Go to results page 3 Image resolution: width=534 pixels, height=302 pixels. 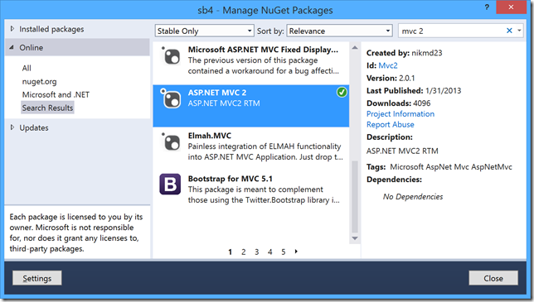tap(256, 252)
